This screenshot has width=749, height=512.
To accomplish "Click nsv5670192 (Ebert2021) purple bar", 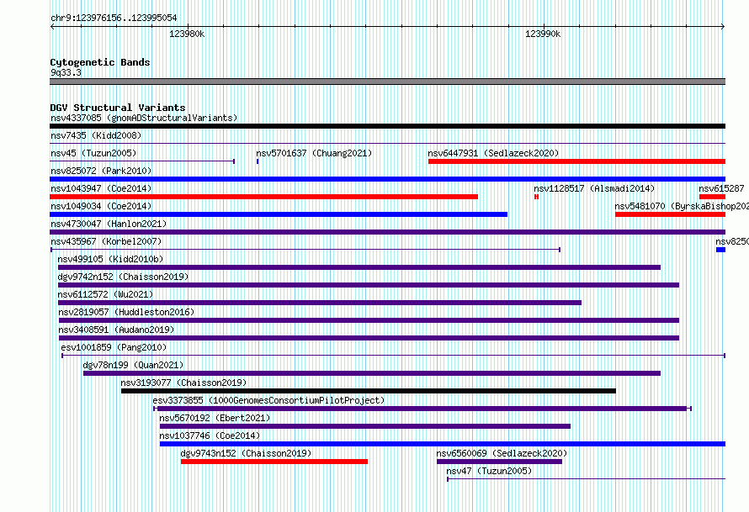I will (x=365, y=426).
